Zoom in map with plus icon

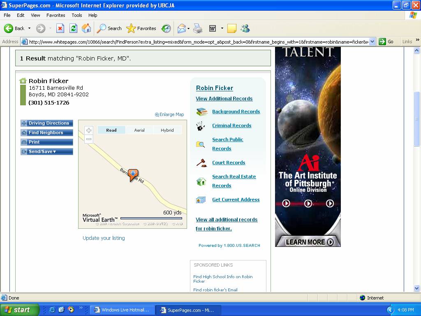click(x=89, y=130)
